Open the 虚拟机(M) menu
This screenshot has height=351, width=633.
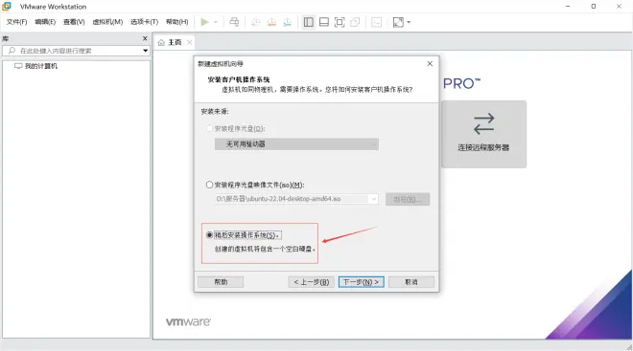click(107, 22)
